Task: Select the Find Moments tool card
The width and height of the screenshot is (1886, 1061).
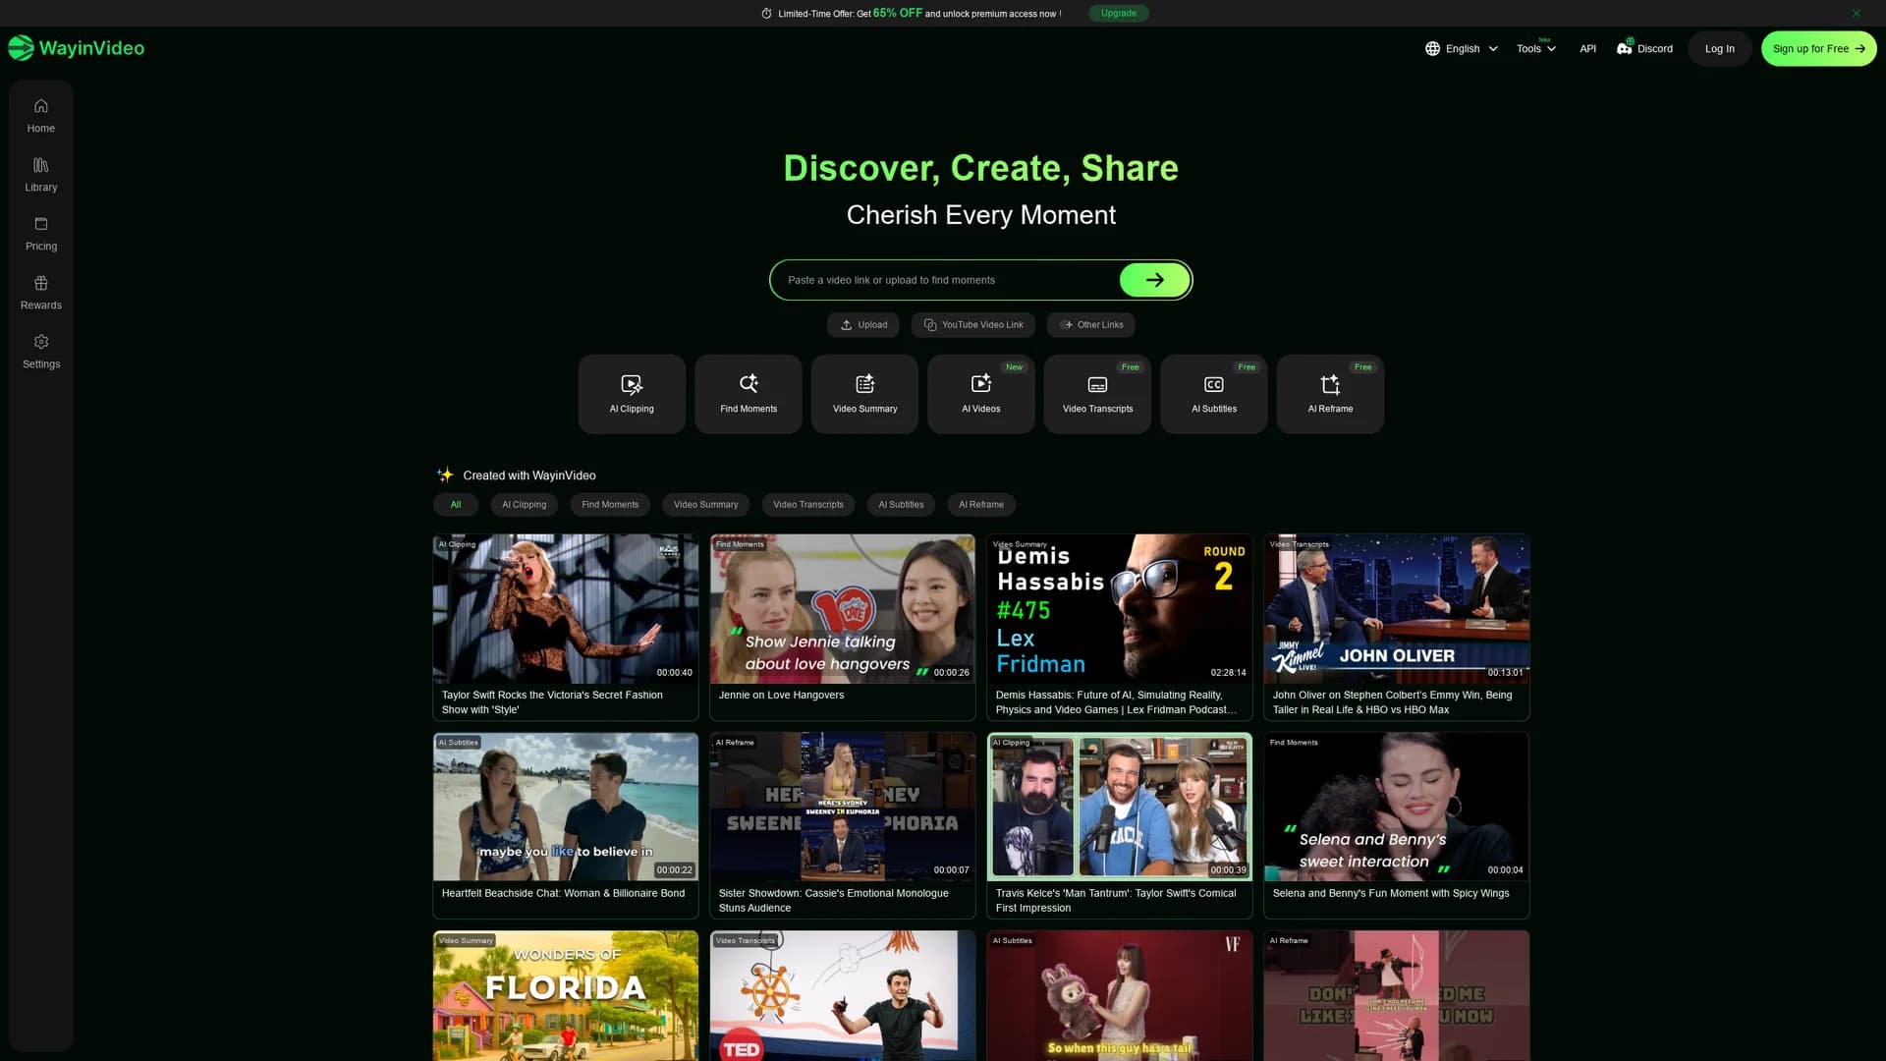Action: pos(749,394)
